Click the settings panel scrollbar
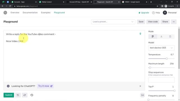The image size is (180, 101). tap(179, 49)
